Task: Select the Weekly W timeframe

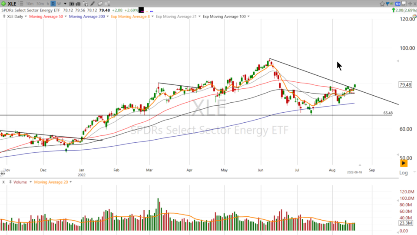Action: pyautogui.click(x=59, y=4)
